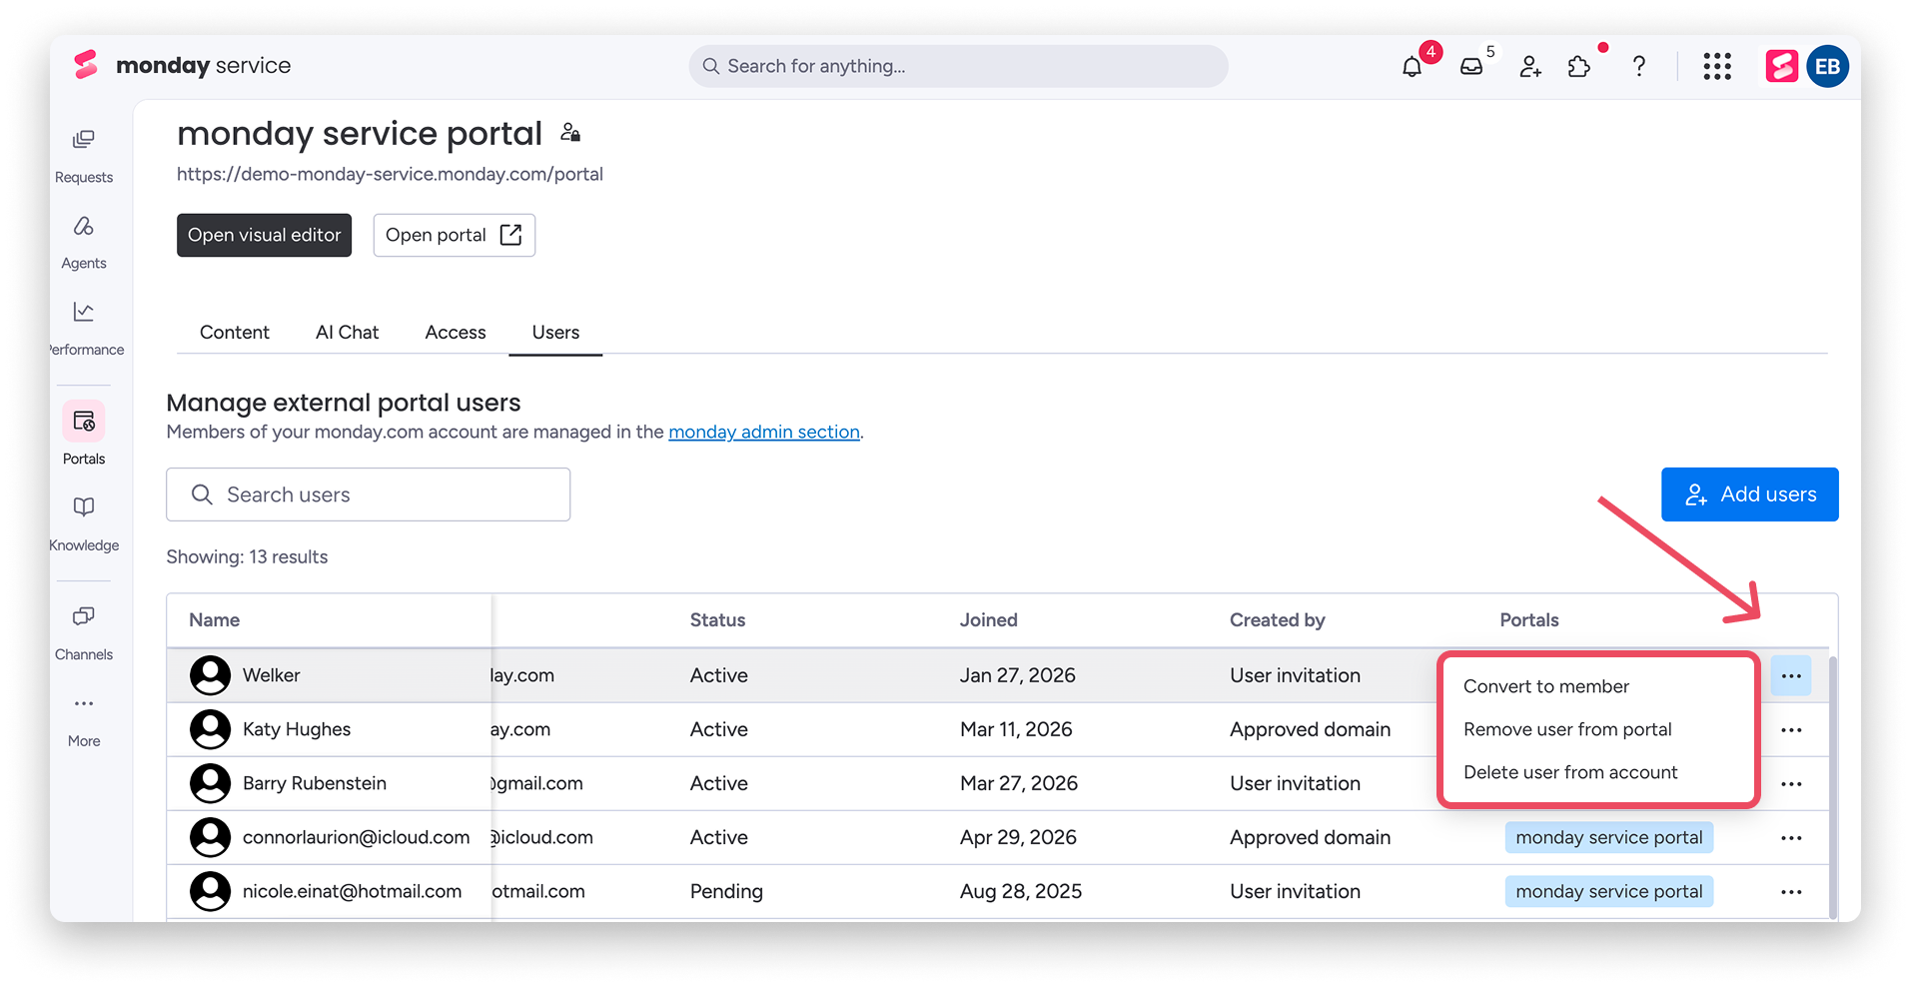Click the portal tag in nicole.einat row

click(1609, 891)
